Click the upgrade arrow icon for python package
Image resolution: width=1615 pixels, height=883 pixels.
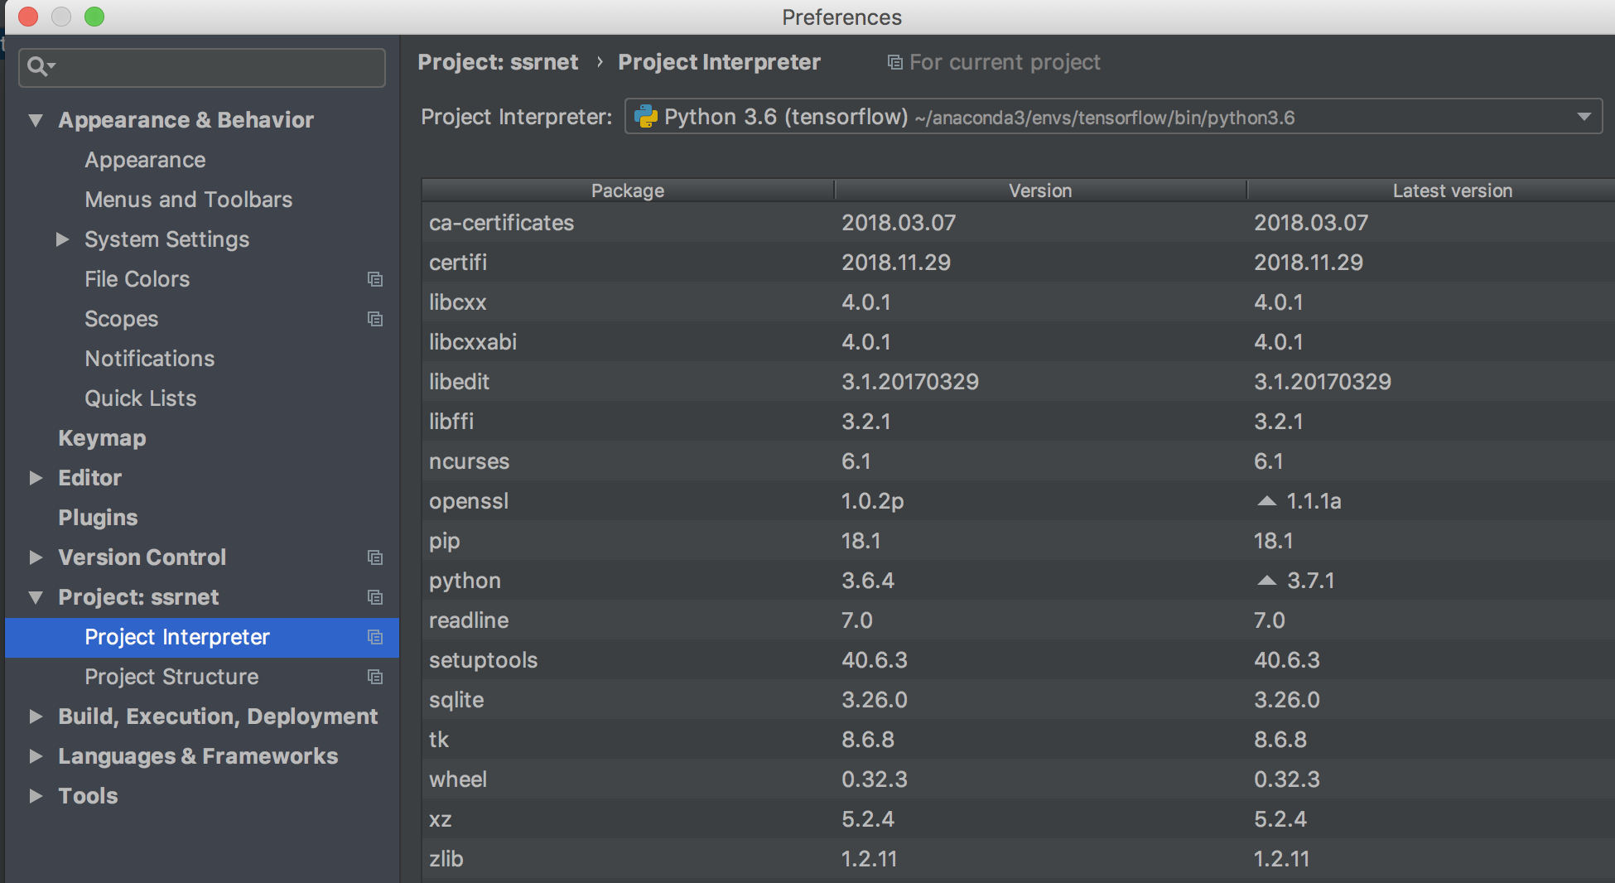point(1266,581)
